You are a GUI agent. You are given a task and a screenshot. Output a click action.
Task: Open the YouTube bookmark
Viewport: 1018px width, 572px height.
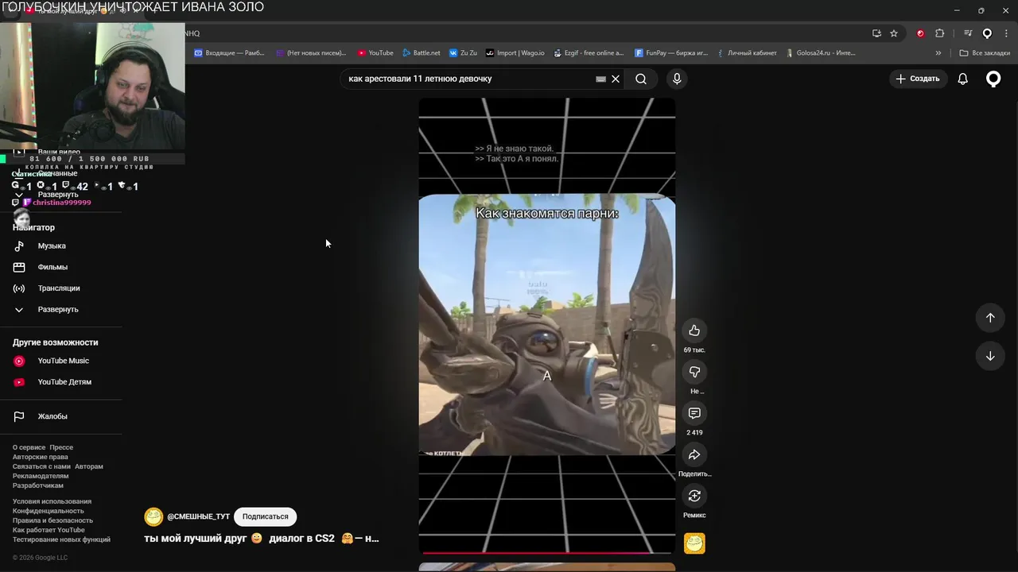click(375, 53)
